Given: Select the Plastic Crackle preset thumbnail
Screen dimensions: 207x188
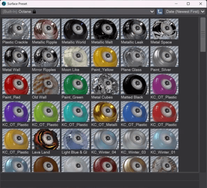Looking at the screenshot, I should [16, 29].
